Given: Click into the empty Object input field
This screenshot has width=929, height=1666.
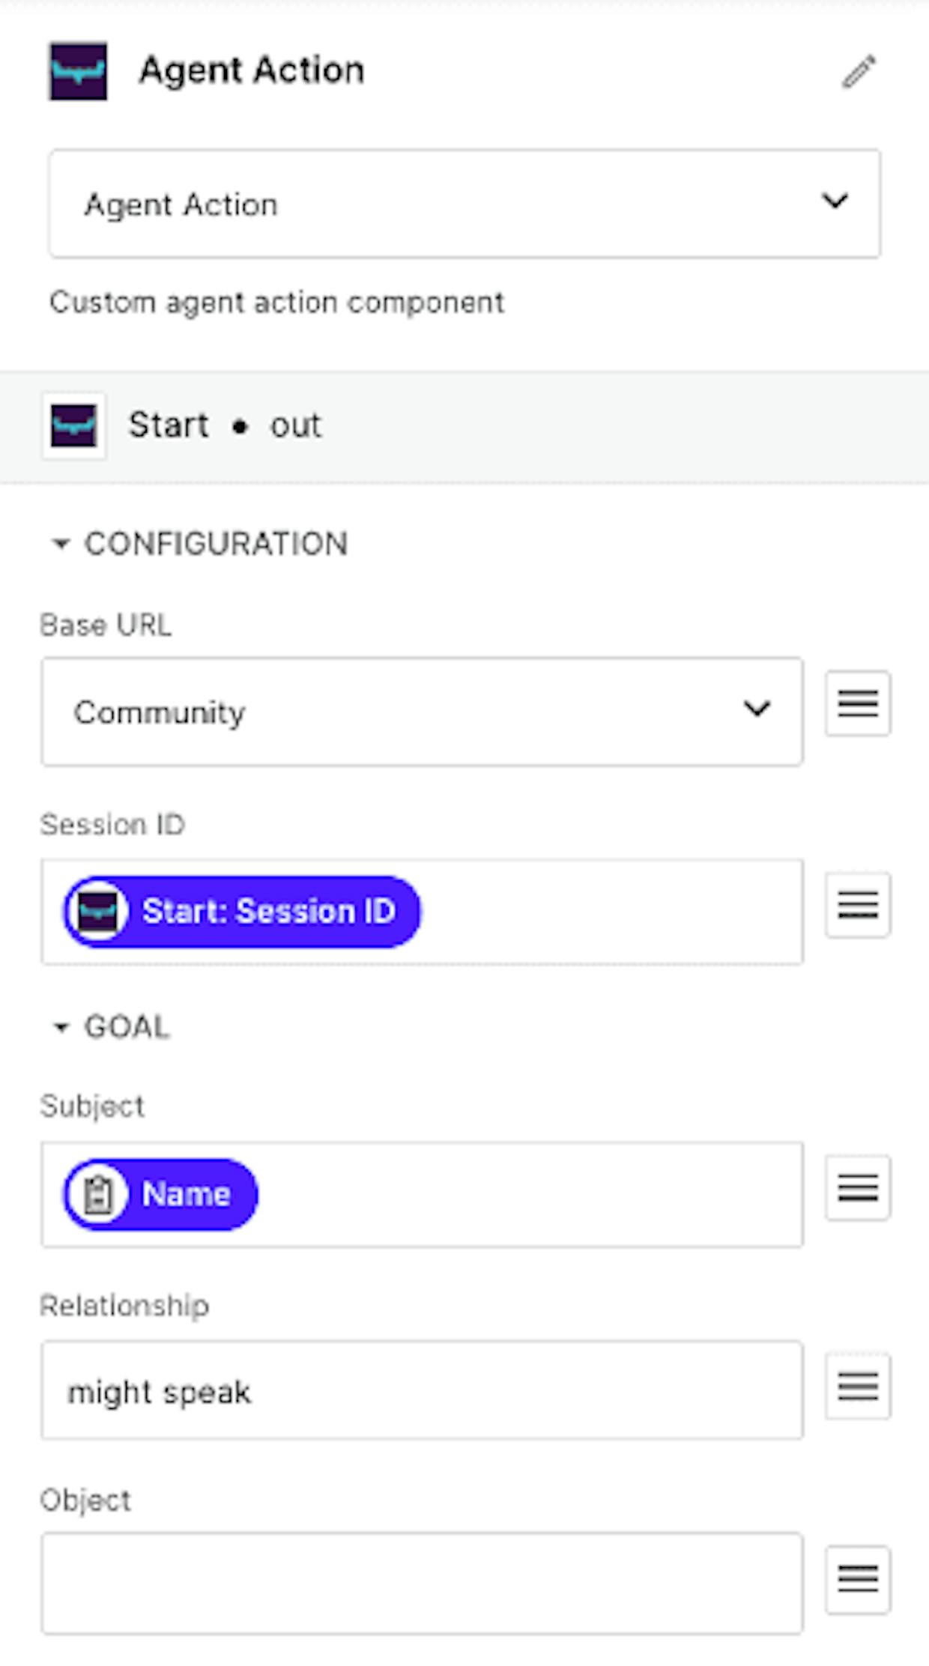Looking at the screenshot, I should click(423, 1583).
